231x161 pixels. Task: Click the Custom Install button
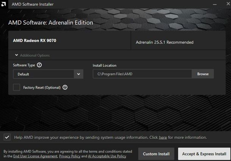click(156, 154)
